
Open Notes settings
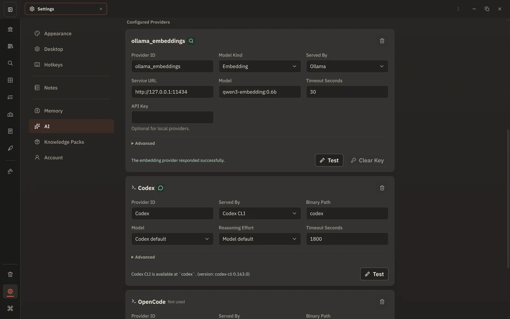coord(71,88)
